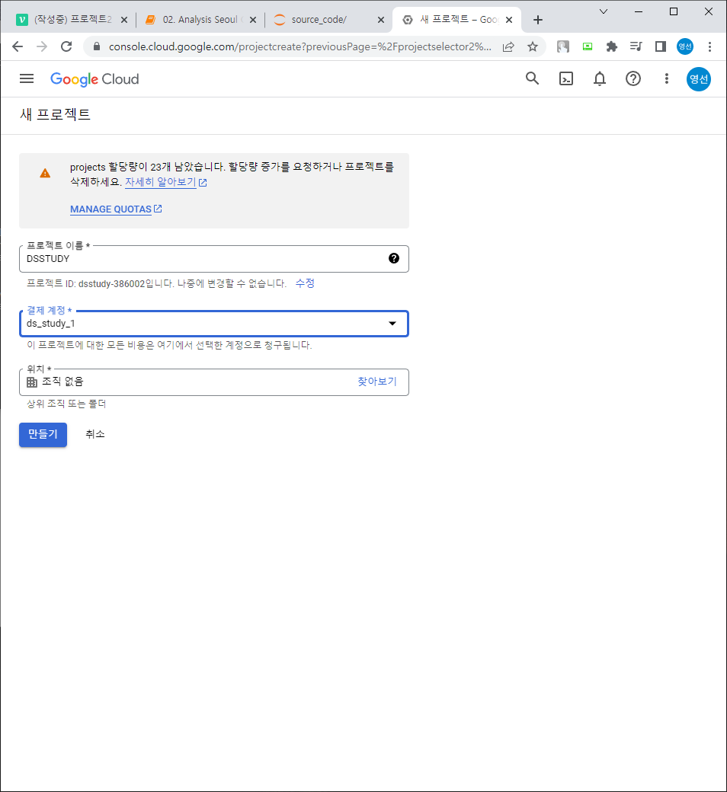The width and height of the screenshot is (727, 792).
Task: Activate Cloud Shell terminal icon
Action: pyautogui.click(x=565, y=78)
